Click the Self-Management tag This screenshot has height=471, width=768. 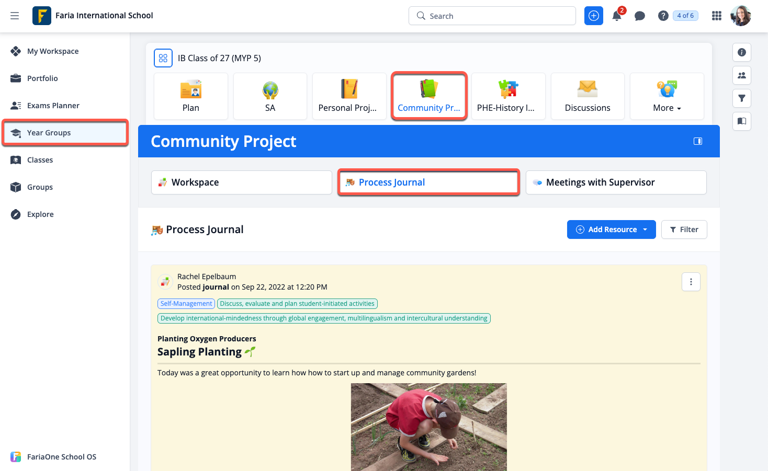coord(186,304)
